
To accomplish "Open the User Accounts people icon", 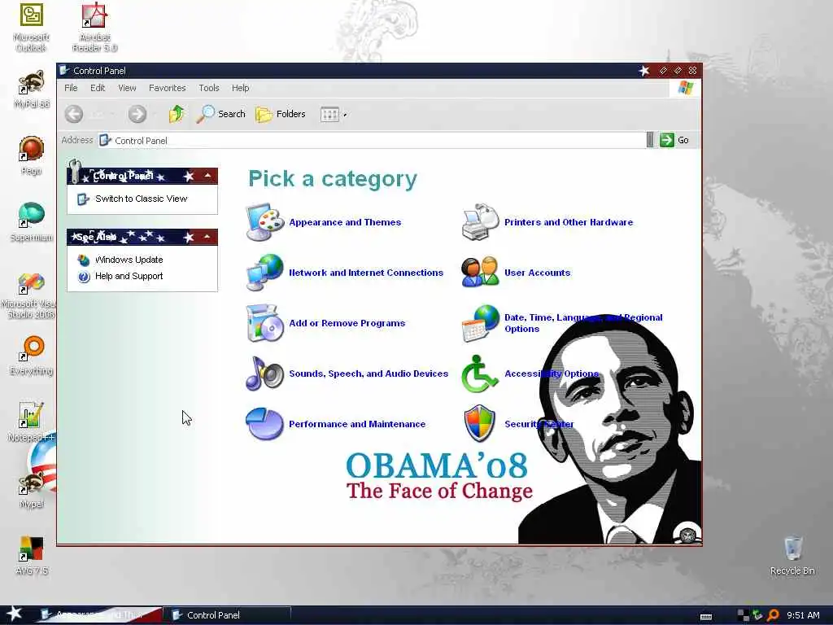I will [x=480, y=272].
